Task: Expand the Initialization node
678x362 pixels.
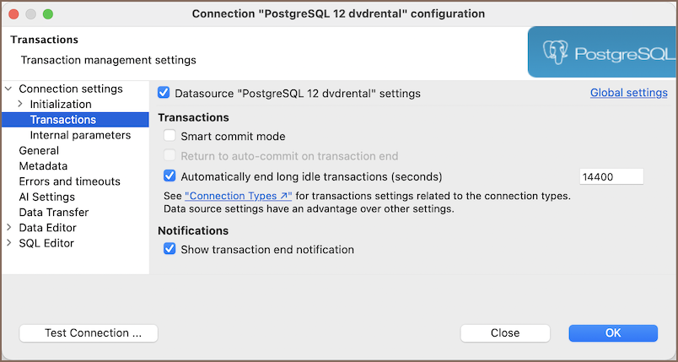Action: [20, 104]
